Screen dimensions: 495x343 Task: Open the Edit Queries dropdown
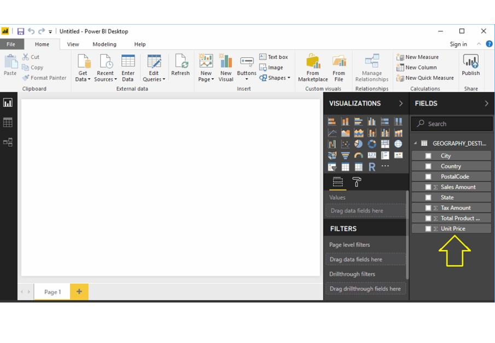pyautogui.click(x=154, y=68)
